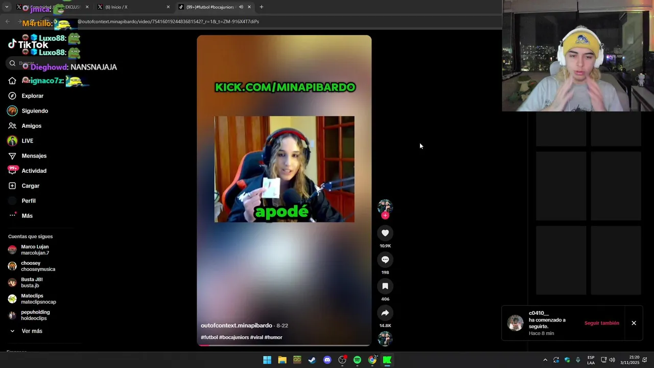654x368 pixels.
Task: Open the Explorar page in the sidebar
Action: pos(26,96)
